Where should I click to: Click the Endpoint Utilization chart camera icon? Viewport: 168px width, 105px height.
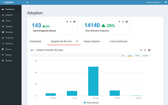(149, 50)
